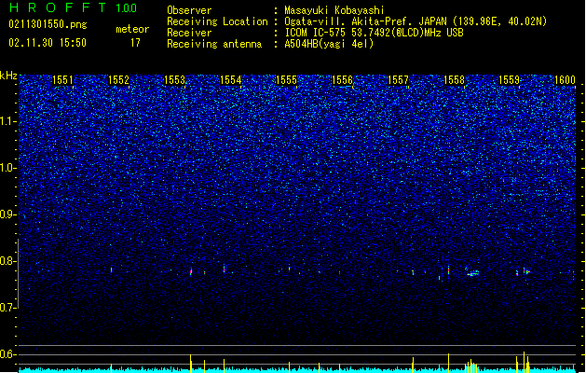Image resolution: width=586 pixels, height=373 pixels.
Task: Select the file name 0211301550.png
Action: [x=48, y=24]
